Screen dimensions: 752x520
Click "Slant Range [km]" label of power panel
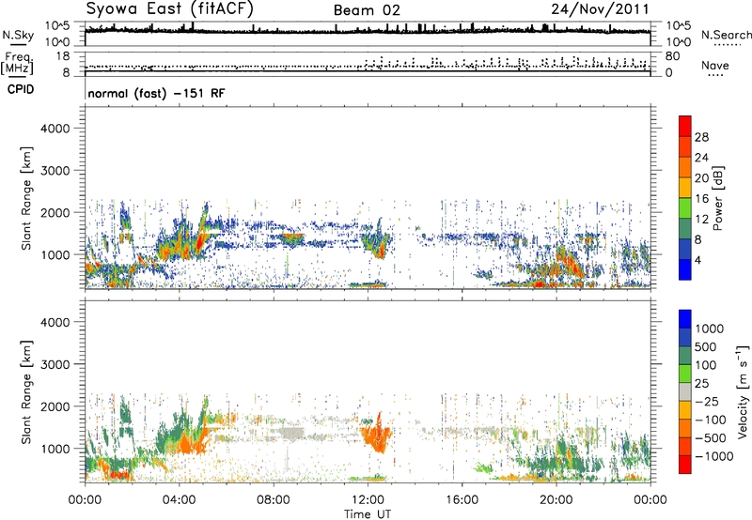pyautogui.click(x=26, y=198)
